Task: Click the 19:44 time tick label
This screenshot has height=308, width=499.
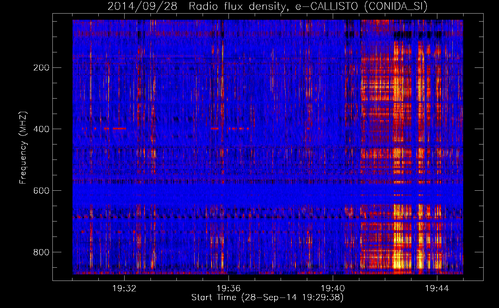Action: pos(437,289)
